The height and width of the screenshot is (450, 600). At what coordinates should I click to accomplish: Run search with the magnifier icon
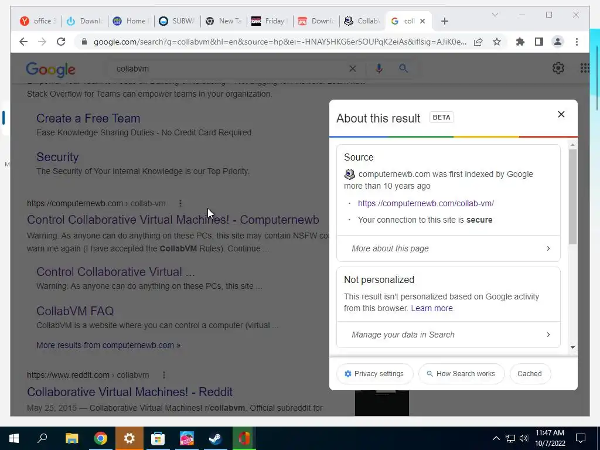coord(403,69)
